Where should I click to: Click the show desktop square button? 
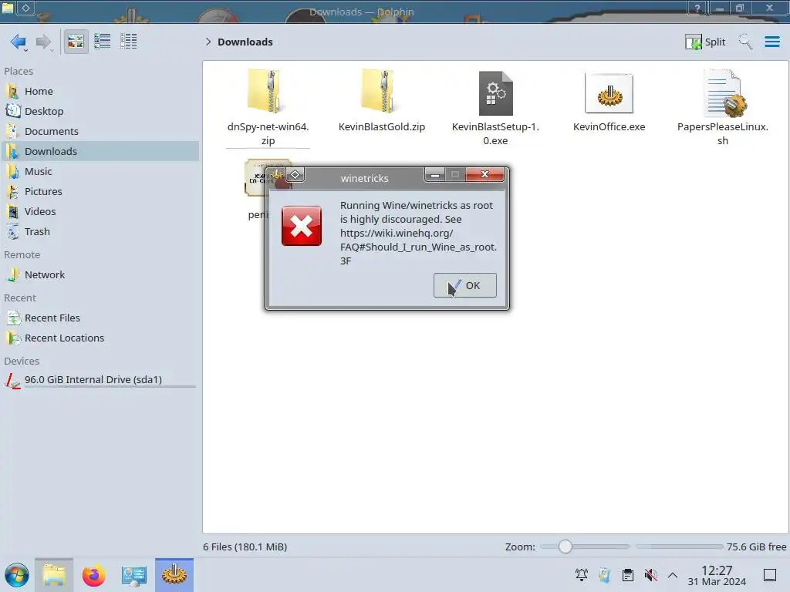click(x=770, y=575)
